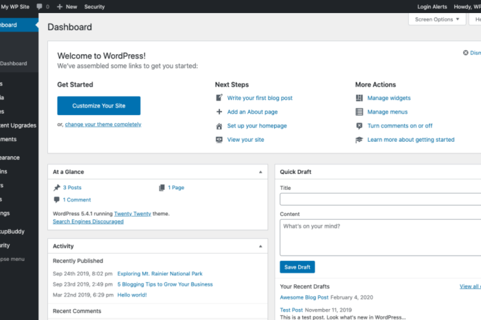Click the monitor icon beside View your site
This screenshot has height=320, width=481.
click(x=219, y=140)
